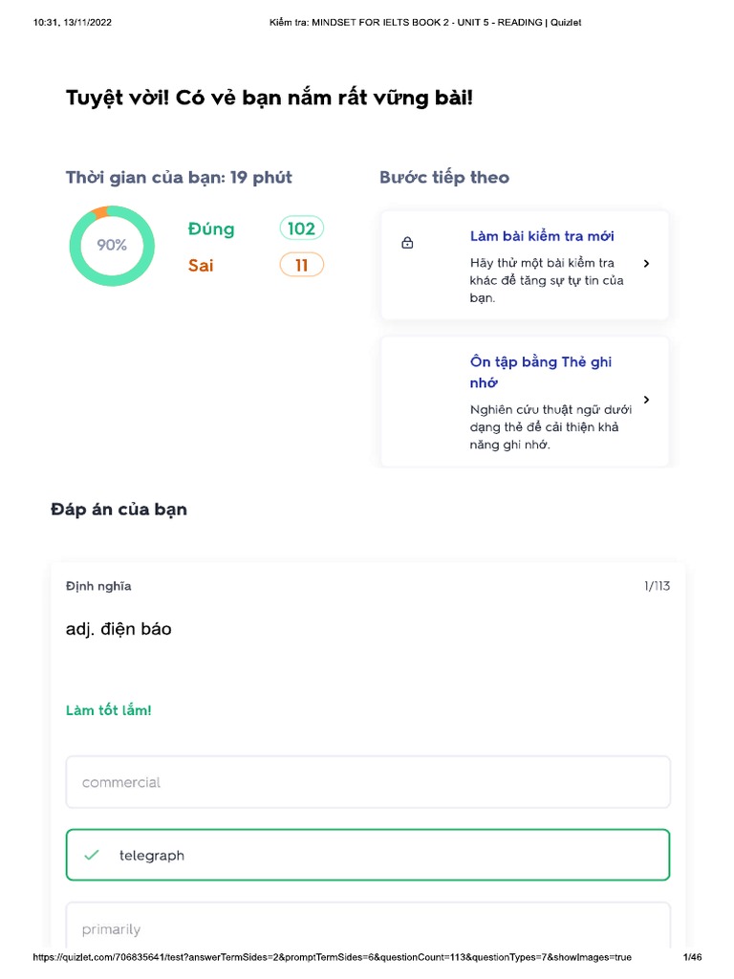This screenshot has width=734, height=979.
Task: Select the 'commercial' answer option
Action: [x=368, y=782]
